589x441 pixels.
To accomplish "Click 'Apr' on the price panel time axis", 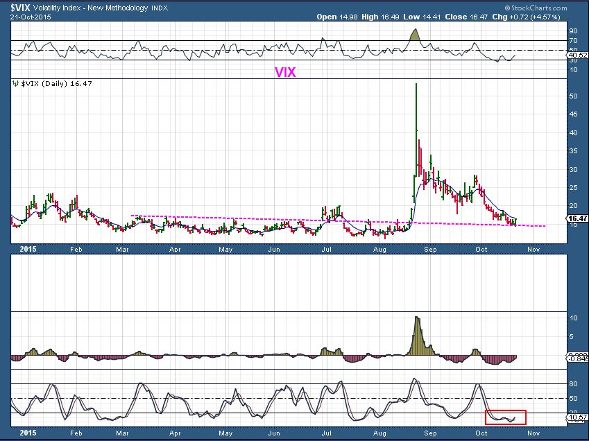I will coord(175,249).
